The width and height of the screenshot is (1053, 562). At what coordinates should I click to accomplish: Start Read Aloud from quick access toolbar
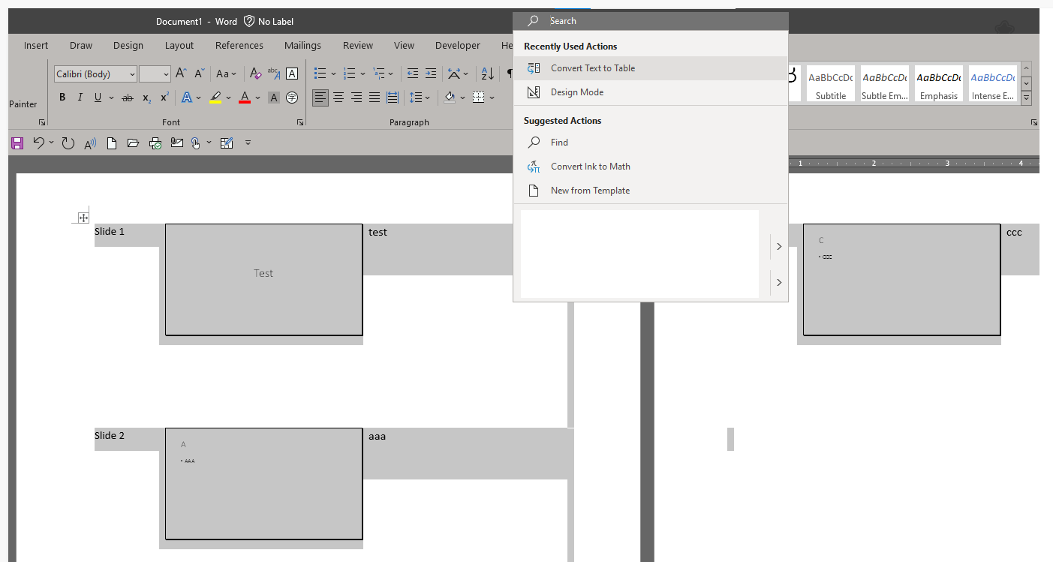[90, 143]
